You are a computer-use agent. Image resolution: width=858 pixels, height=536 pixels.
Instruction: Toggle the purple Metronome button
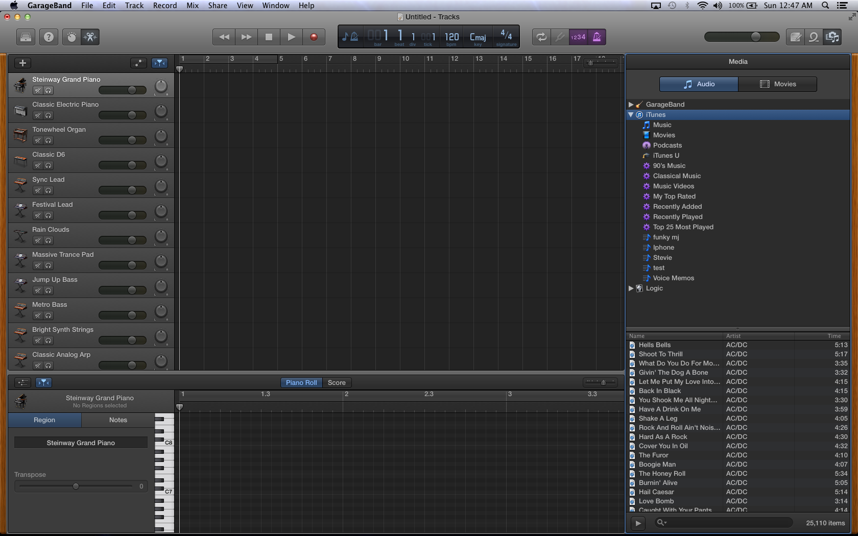pyautogui.click(x=597, y=37)
